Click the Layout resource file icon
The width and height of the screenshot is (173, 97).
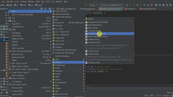[x=54, y=14]
